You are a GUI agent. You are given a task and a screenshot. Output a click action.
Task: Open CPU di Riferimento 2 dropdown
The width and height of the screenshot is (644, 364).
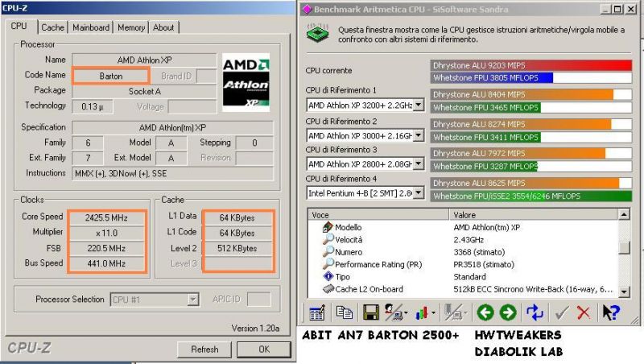pyautogui.click(x=418, y=135)
